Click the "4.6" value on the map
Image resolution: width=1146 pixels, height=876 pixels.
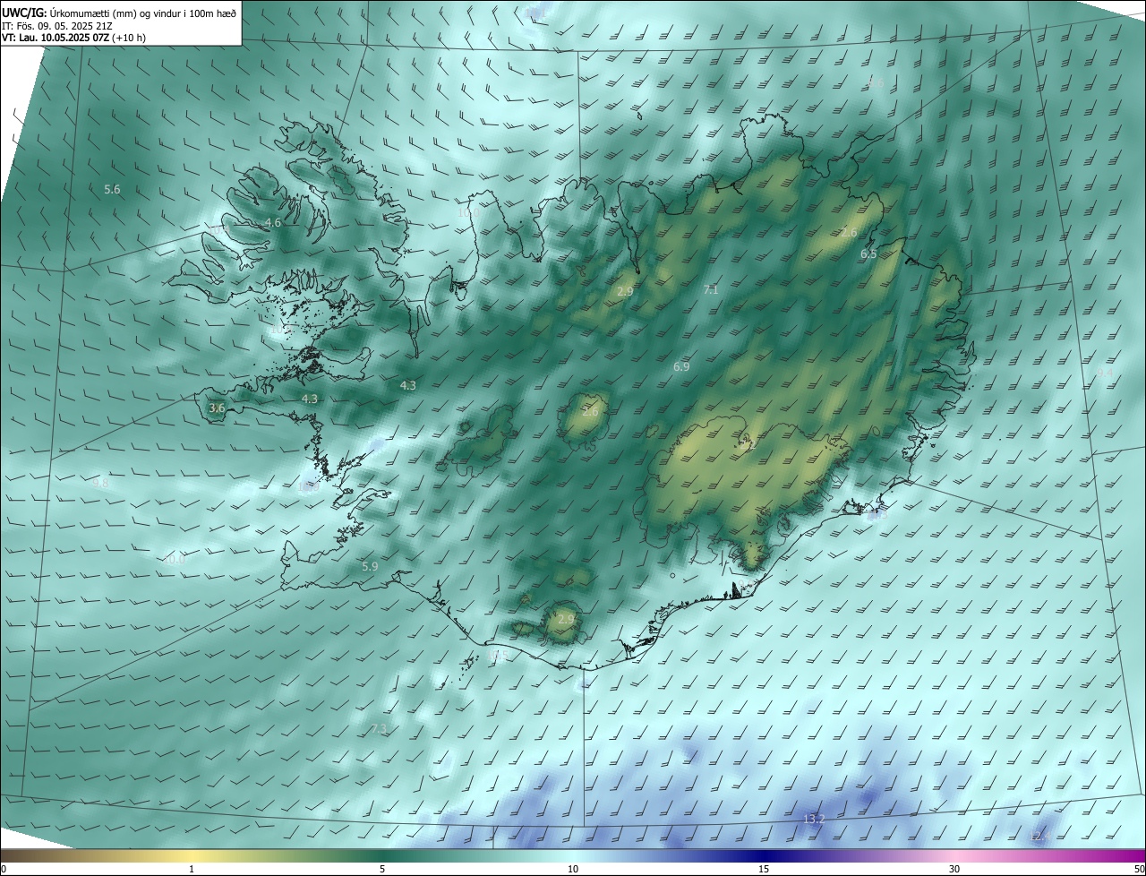[273, 222]
